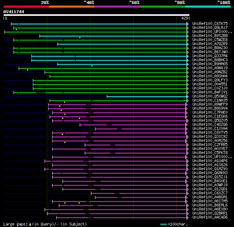Click the UniRef100_B8G9V4 label

(210, 109)
